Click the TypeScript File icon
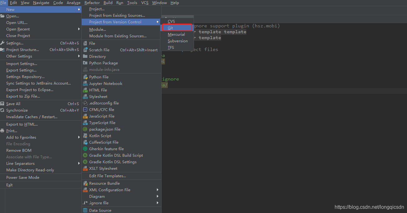This screenshot has height=213, width=407. (x=85, y=123)
